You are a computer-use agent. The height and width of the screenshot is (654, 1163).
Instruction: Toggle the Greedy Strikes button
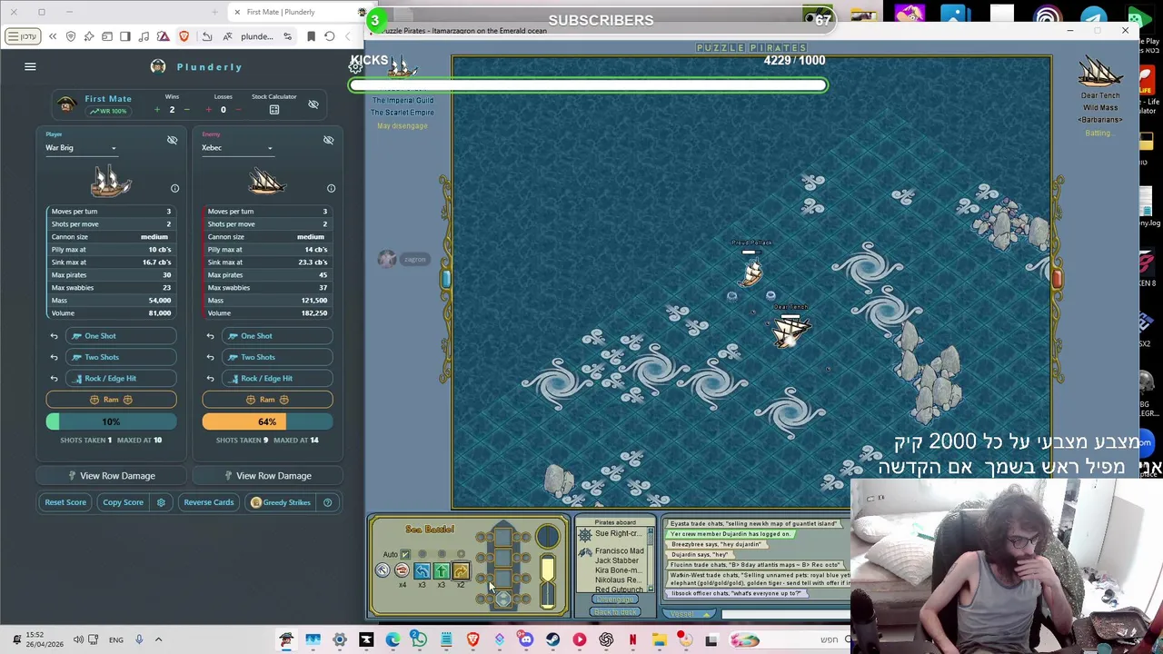point(281,502)
